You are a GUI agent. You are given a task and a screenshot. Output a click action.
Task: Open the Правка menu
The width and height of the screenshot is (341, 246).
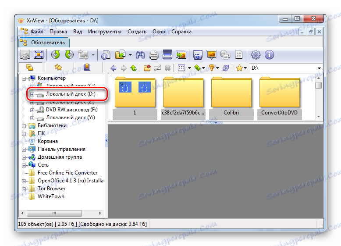pos(58,32)
